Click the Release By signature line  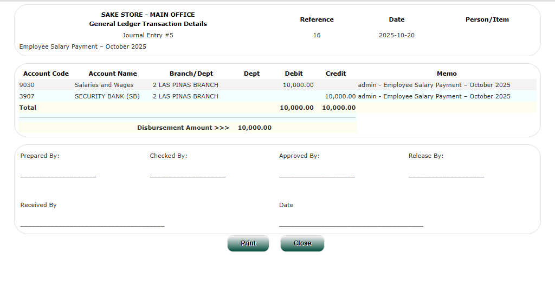(446, 175)
